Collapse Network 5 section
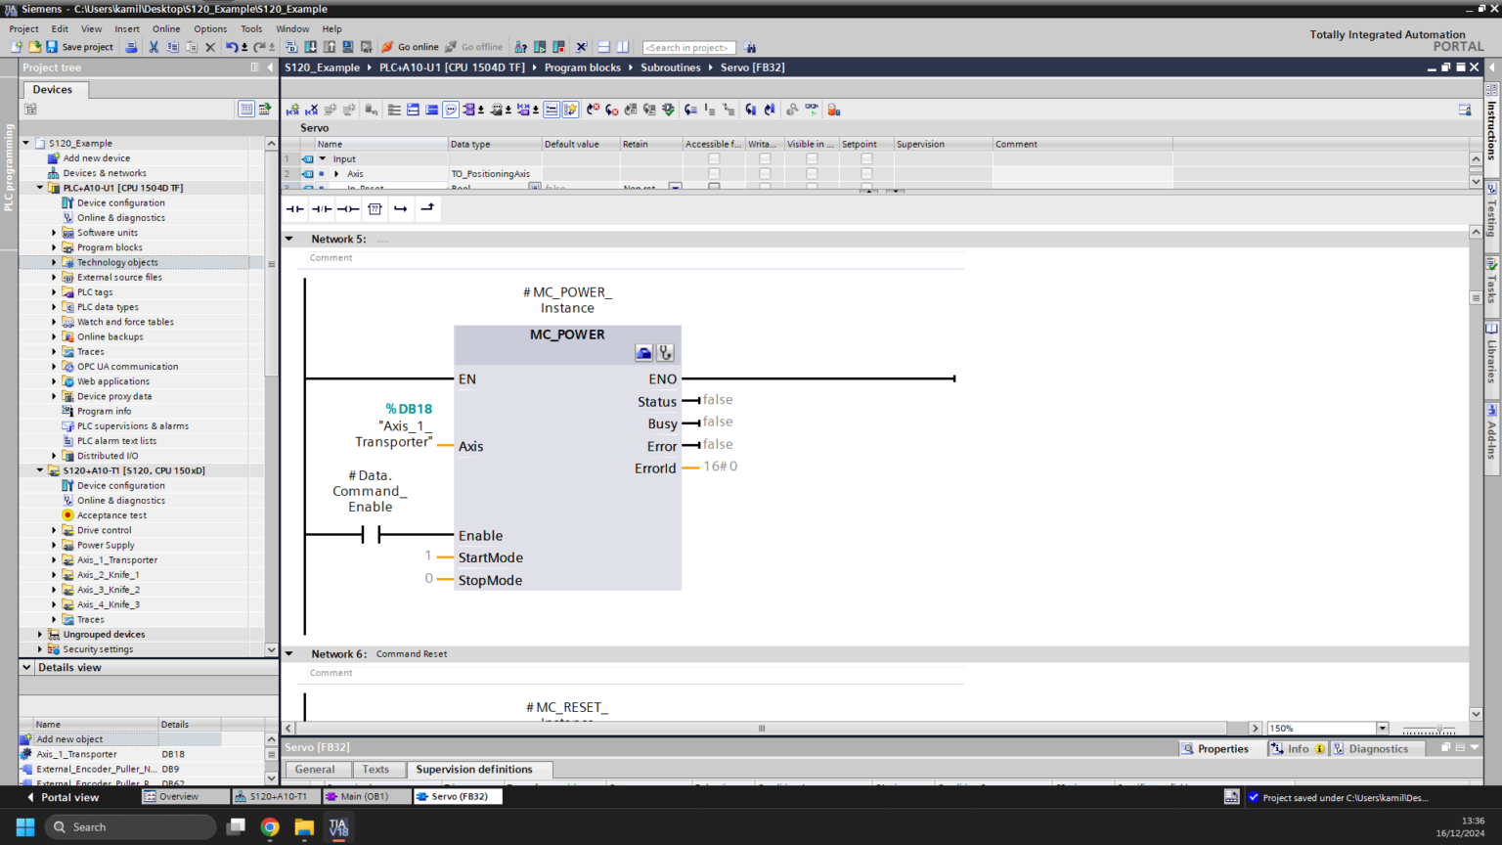Screen dimensions: 1502x845 click(x=289, y=239)
